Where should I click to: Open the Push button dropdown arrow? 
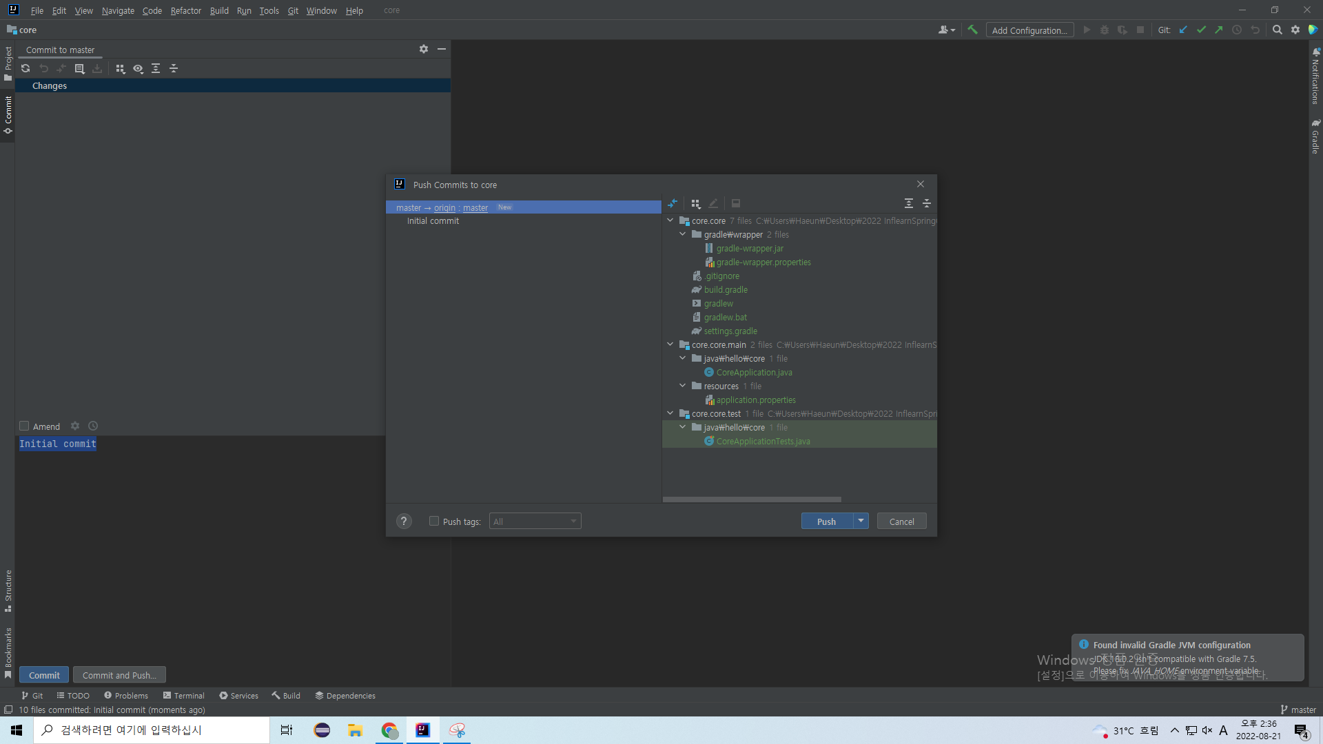[861, 521]
